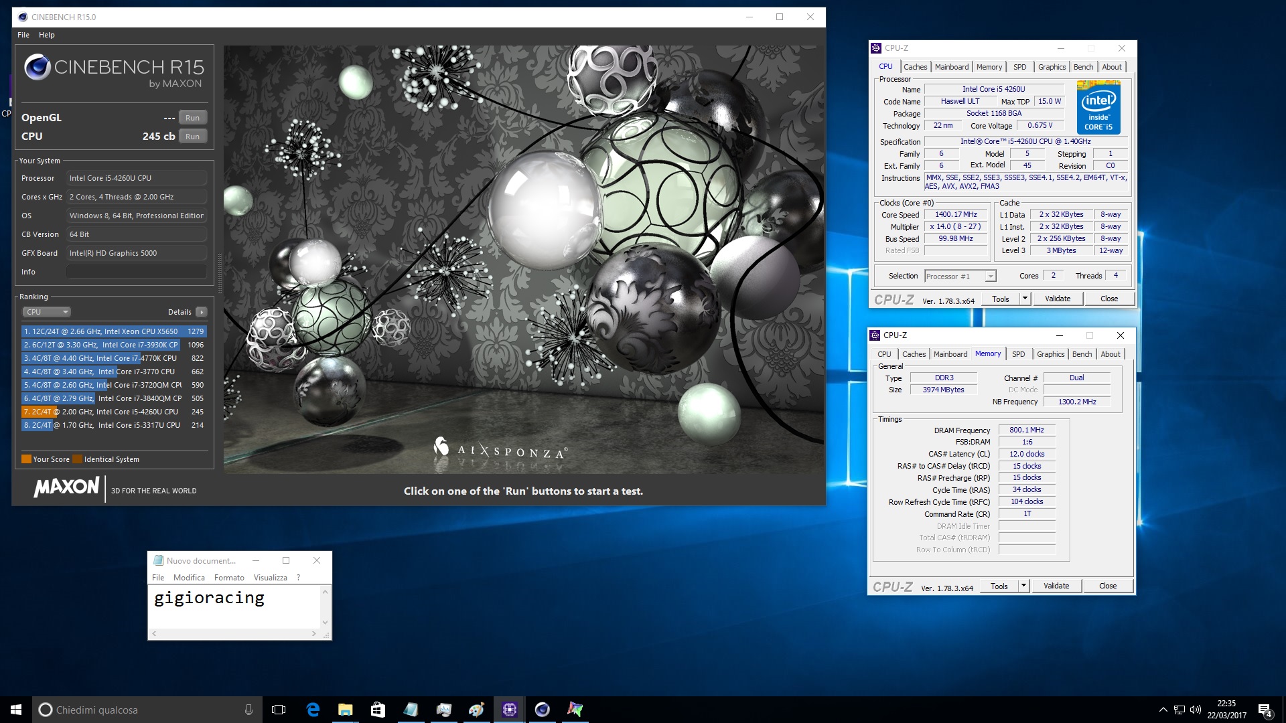Click Validate in lower CPU-Z window
Screen dimensions: 1286x723
(x=1056, y=586)
